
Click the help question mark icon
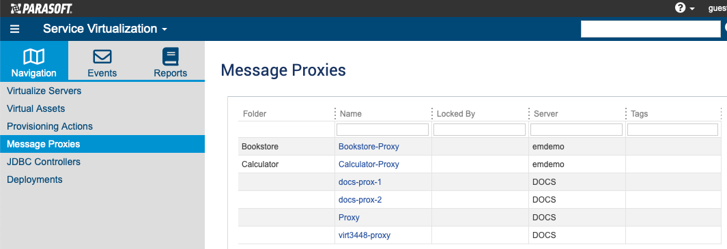point(680,8)
